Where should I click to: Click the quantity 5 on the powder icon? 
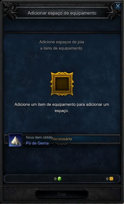click(20, 145)
